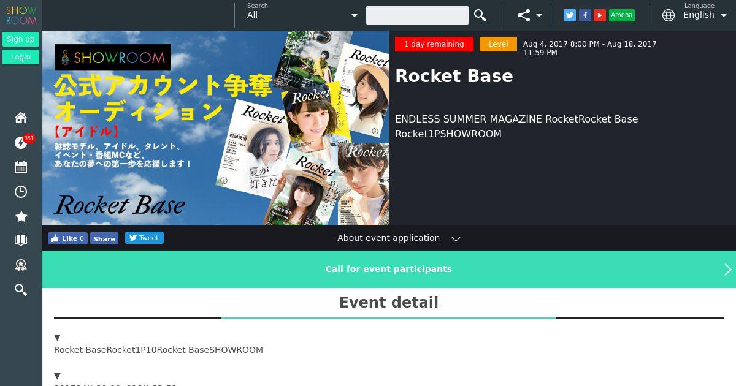Click the ENDLESS SUMMER MAGAZINE description text
The width and height of the screenshot is (736, 386).
click(x=516, y=126)
